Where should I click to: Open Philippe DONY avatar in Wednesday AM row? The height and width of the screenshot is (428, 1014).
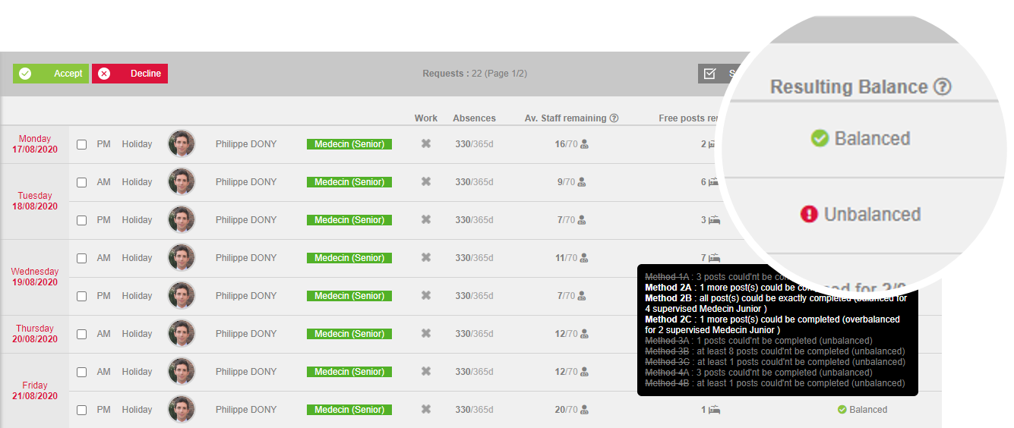[x=182, y=257]
